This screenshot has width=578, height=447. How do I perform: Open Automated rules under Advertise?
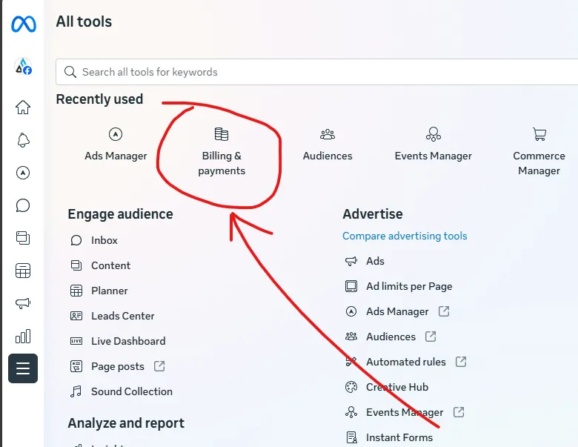point(405,362)
